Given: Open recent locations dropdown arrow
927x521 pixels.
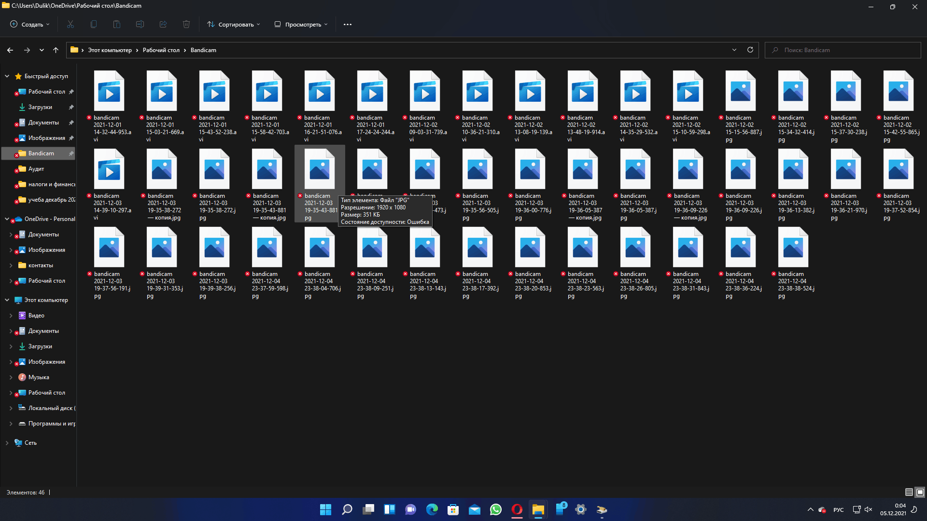Looking at the screenshot, I should tap(42, 50).
